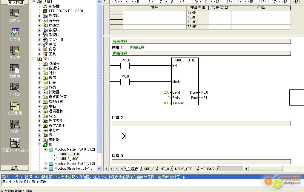The width and height of the screenshot is (304, 192).
Task: Select the 位逻辑 instruction folder icon
Action: pyautogui.click(x=45, y=68)
